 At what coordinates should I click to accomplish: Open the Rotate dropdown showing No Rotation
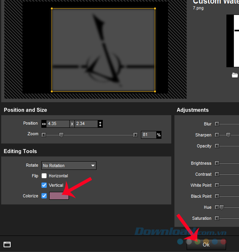[x=69, y=166]
